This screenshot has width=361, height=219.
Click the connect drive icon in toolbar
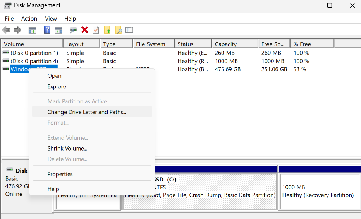click(x=73, y=30)
